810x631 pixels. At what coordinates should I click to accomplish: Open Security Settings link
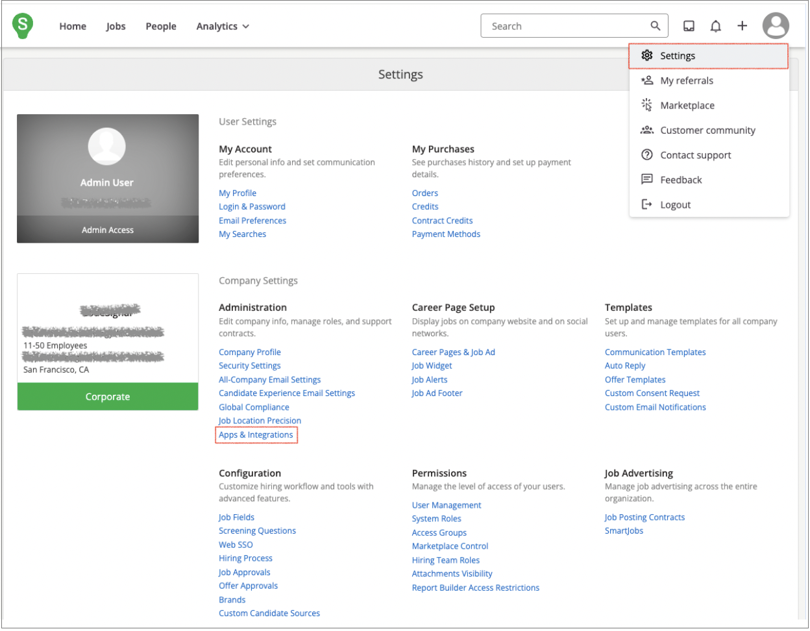250,366
